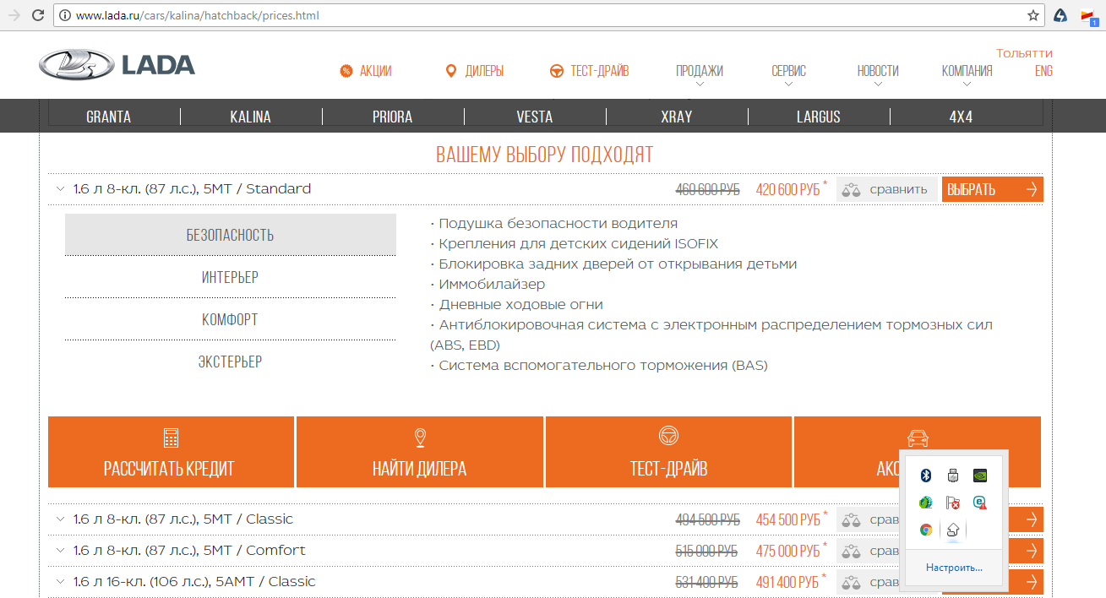1106x598 pixels.
Task: Open the АКЦИИ link in header
Action: pos(375,71)
